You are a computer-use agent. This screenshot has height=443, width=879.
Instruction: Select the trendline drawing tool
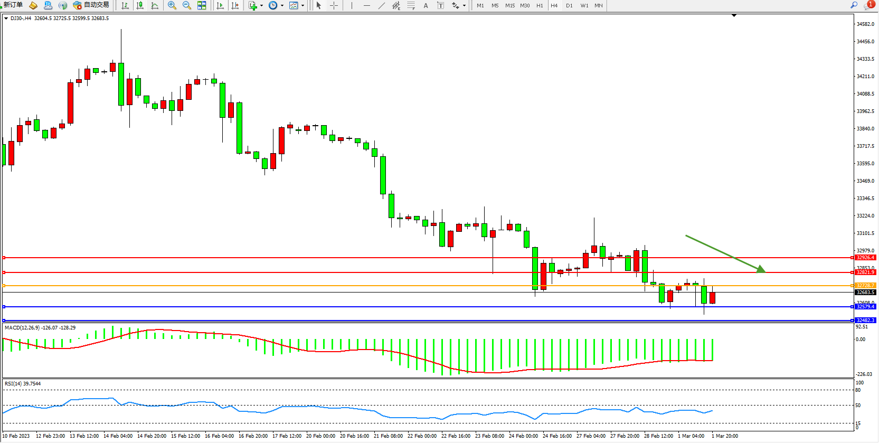coord(381,5)
